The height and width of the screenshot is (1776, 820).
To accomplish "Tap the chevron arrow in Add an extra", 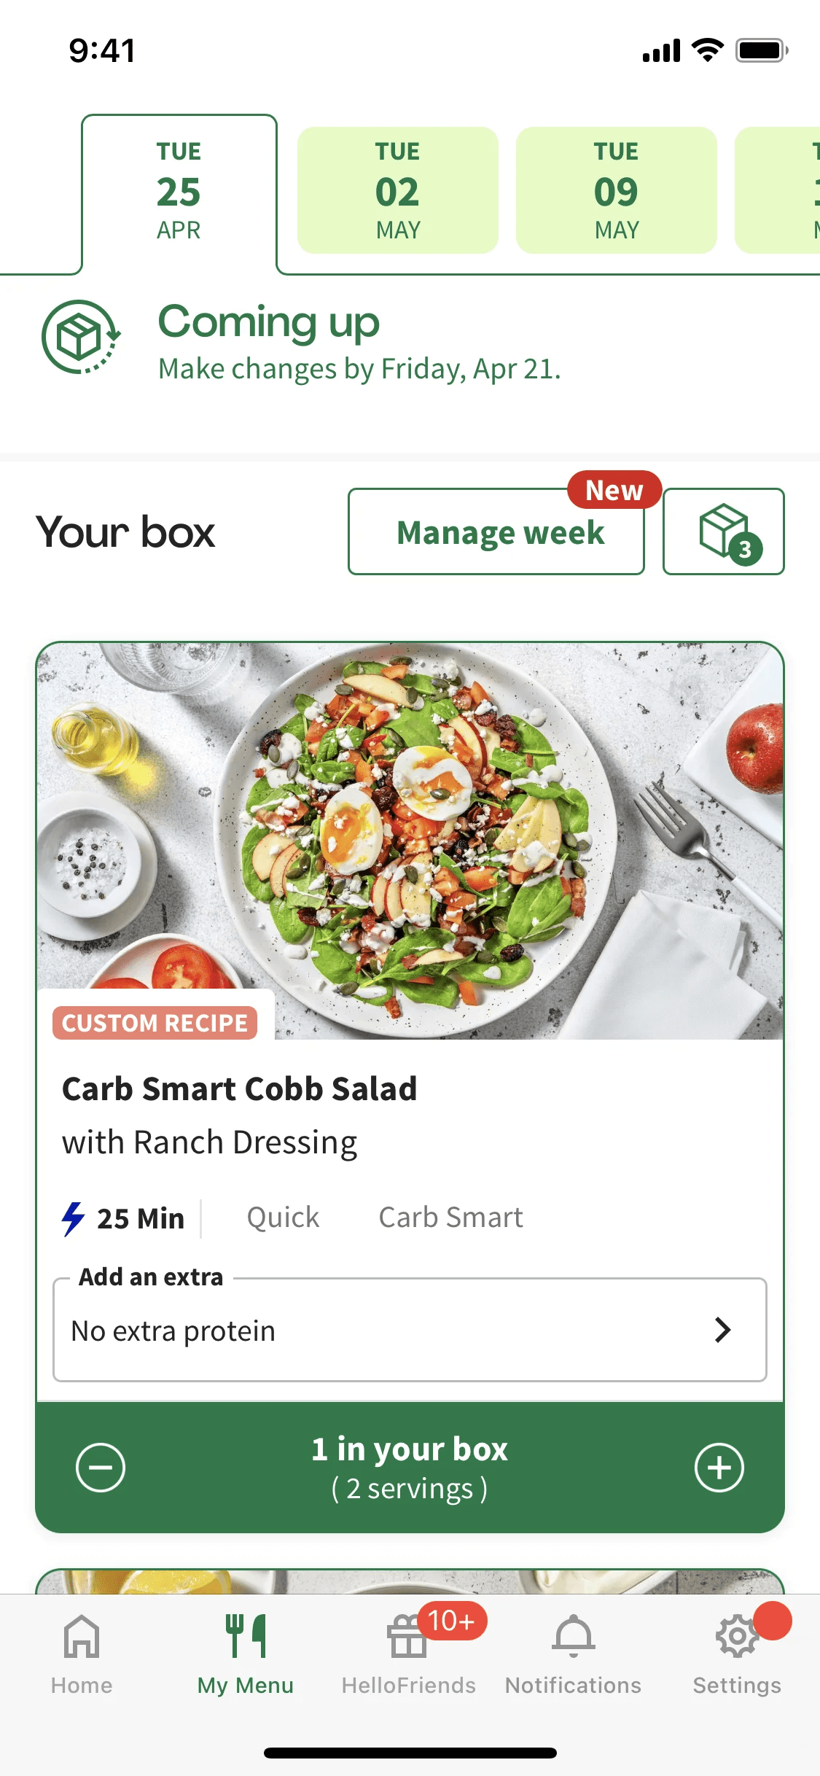I will tap(722, 1330).
